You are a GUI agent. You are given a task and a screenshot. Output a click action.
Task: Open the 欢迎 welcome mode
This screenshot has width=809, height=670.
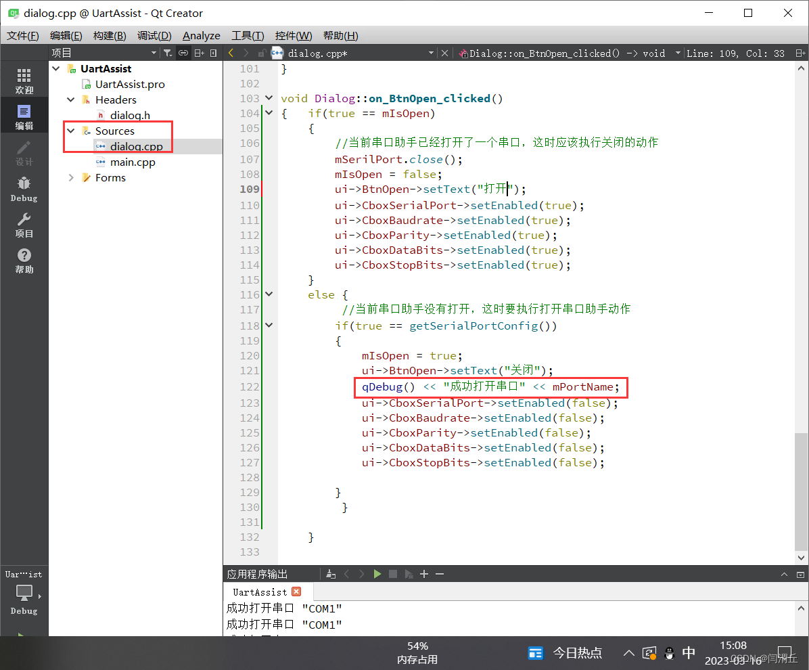(24, 81)
